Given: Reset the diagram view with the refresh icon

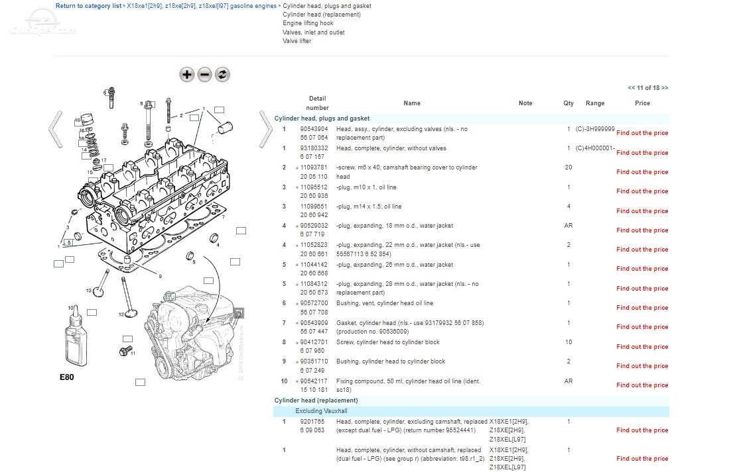Looking at the screenshot, I should [222, 74].
